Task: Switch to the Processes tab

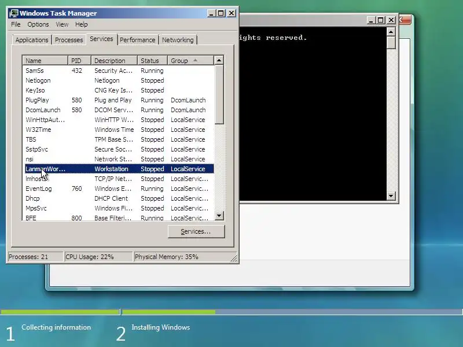Action: (x=69, y=40)
